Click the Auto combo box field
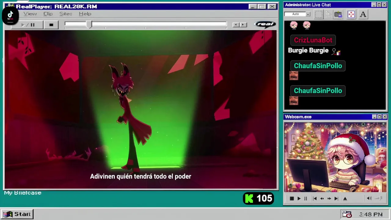This screenshot has width=391, height=220. tap(295, 14)
